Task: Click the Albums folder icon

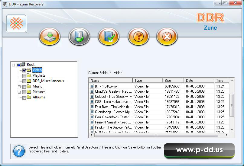Action: pyautogui.click(x=29, y=97)
